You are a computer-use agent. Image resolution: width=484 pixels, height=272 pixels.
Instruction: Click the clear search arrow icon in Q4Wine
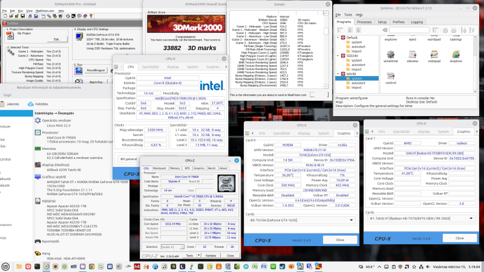coord(385,30)
